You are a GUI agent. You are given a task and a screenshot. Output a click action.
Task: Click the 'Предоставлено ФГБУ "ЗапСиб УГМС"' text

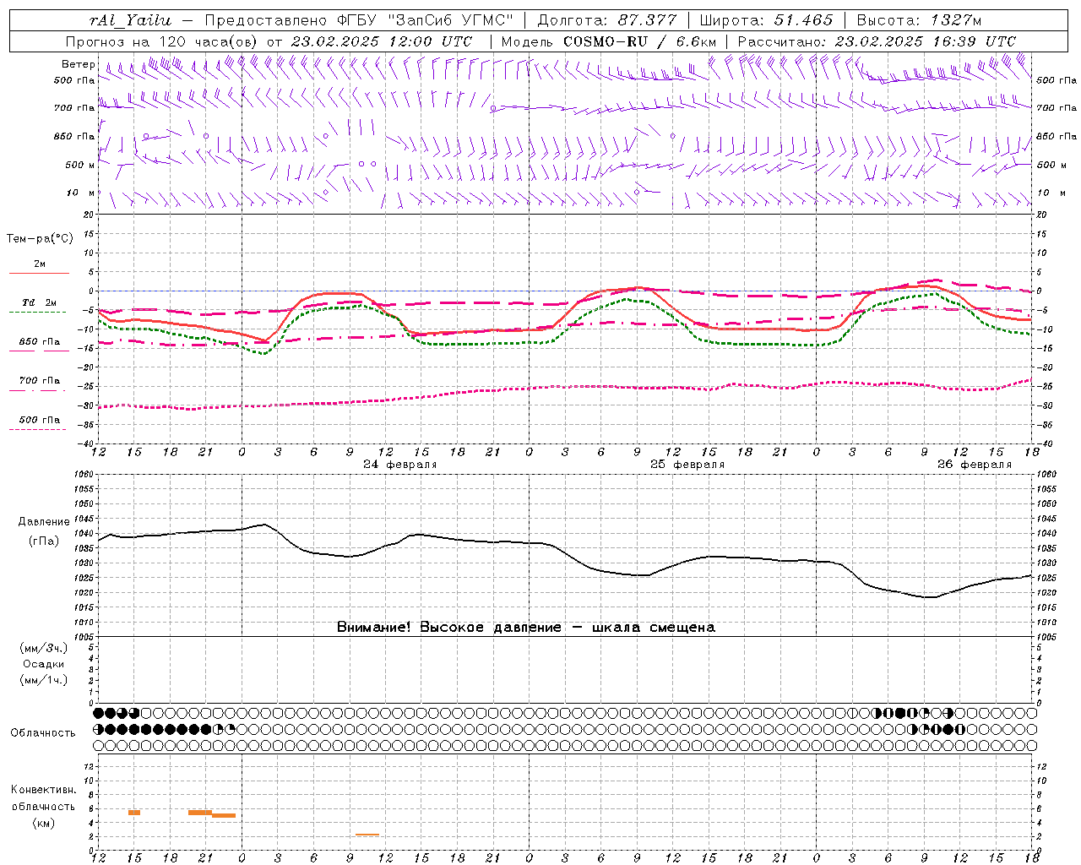click(359, 20)
